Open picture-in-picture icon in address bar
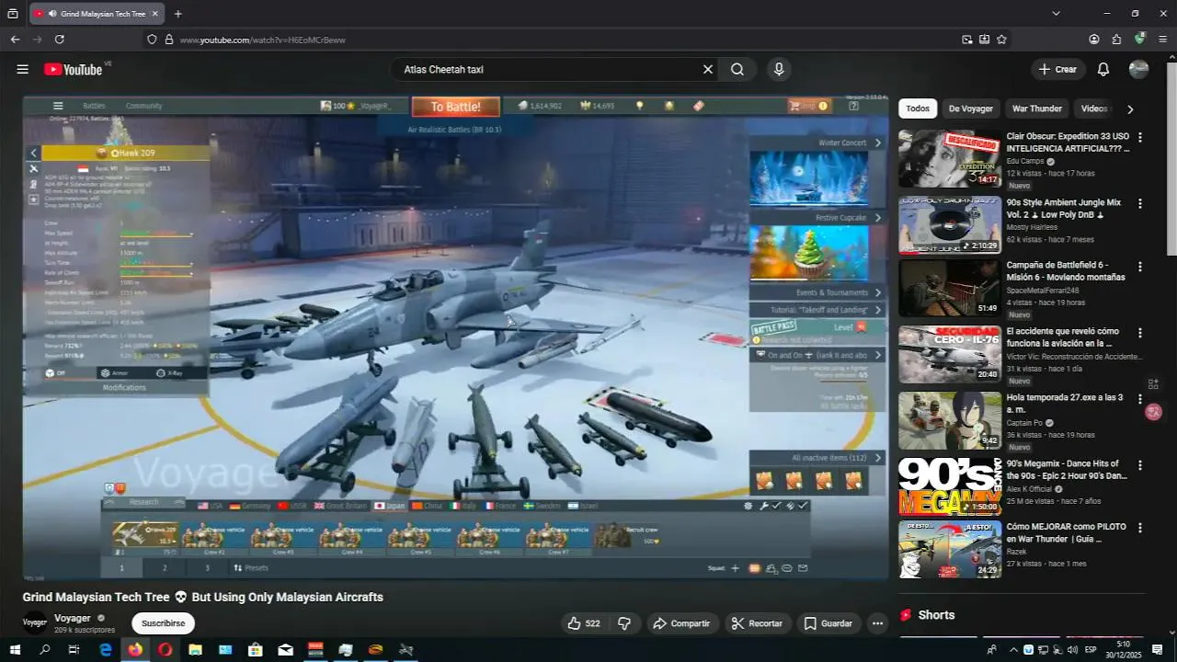This screenshot has width=1177, height=662. click(966, 40)
